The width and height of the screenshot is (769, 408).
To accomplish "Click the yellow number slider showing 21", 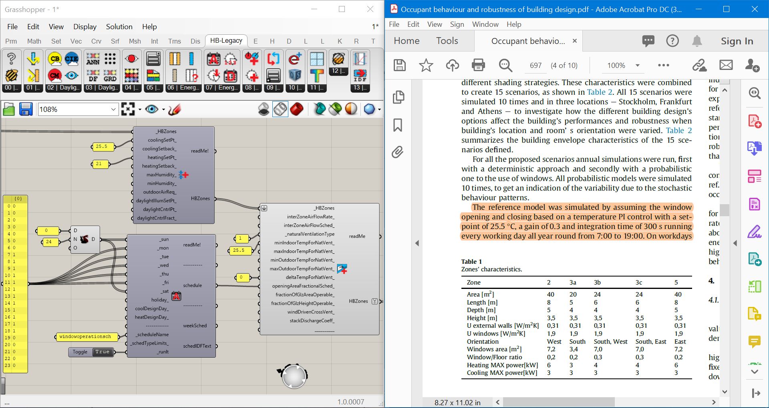I will [x=100, y=164].
